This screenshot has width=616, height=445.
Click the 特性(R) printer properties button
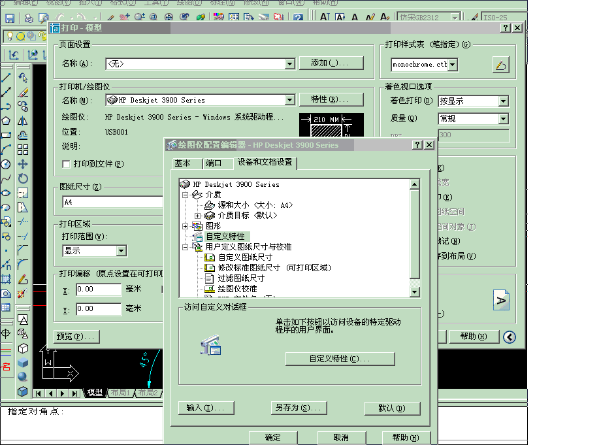coord(331,99)
